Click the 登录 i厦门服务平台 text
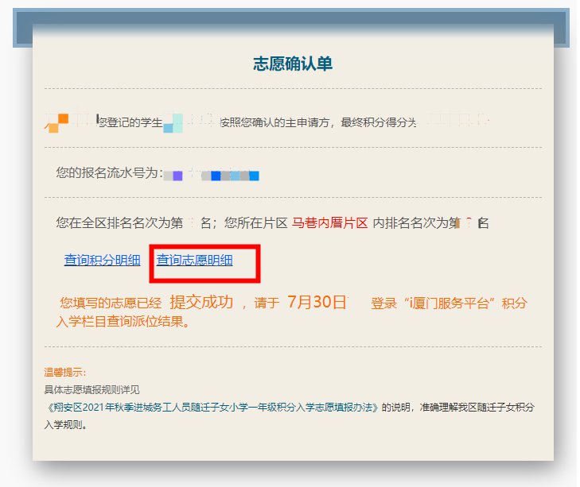Screen dimensions: 580x487 point(434,303)
